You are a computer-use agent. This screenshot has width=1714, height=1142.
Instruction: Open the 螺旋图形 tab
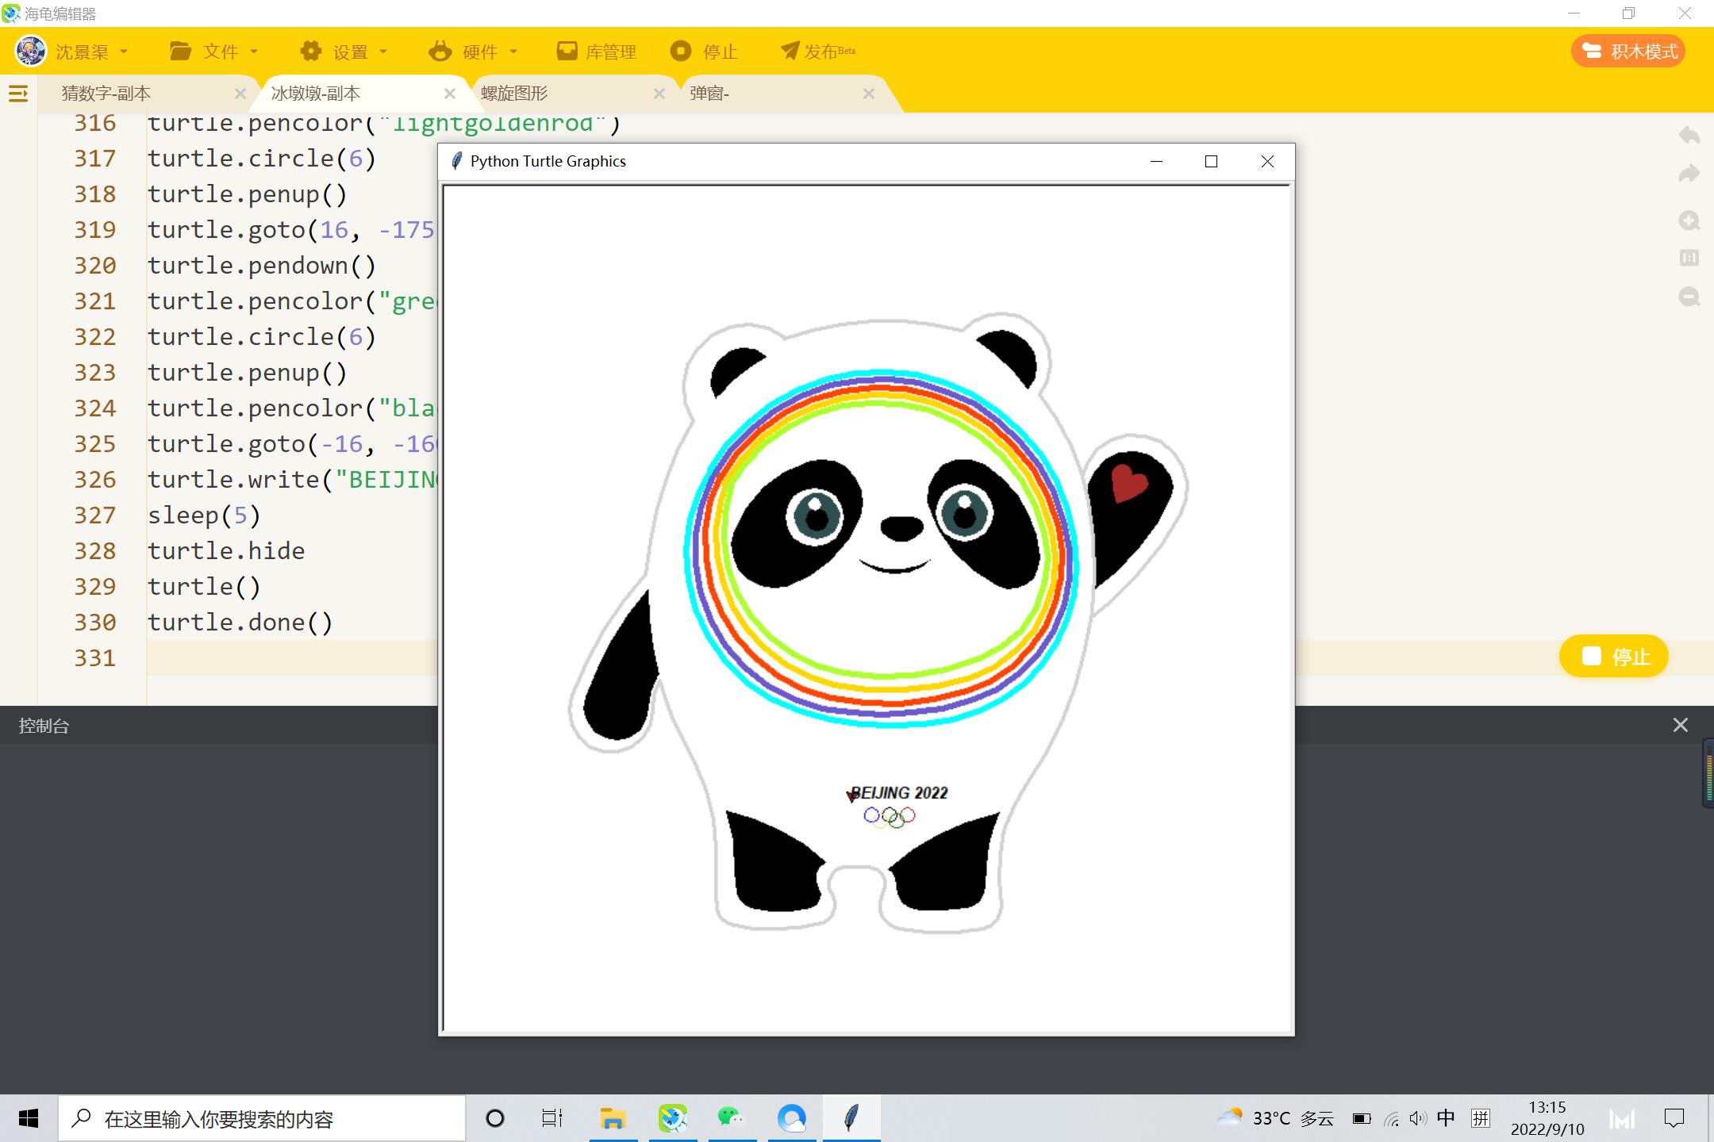coord(514,94)
